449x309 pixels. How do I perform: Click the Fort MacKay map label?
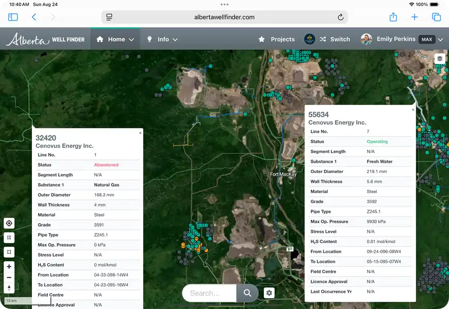pos(283,174)
